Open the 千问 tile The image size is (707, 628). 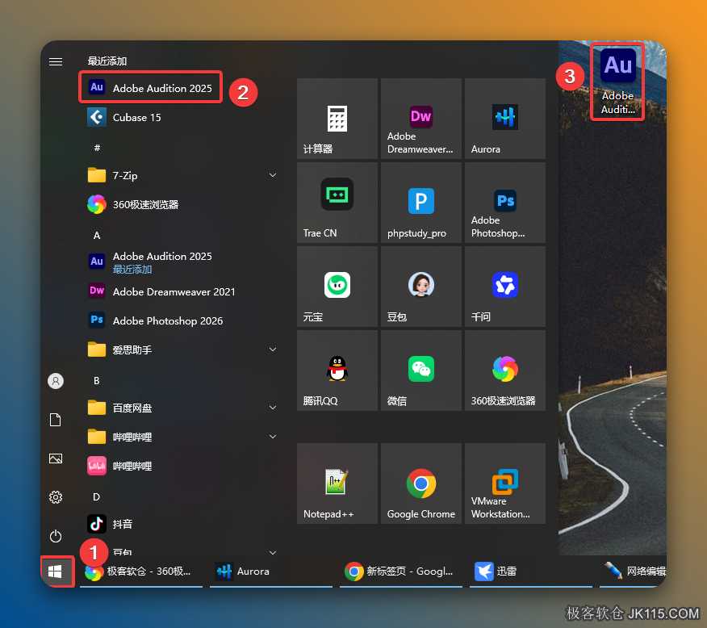pyautogui.click(x=504, y=287)
